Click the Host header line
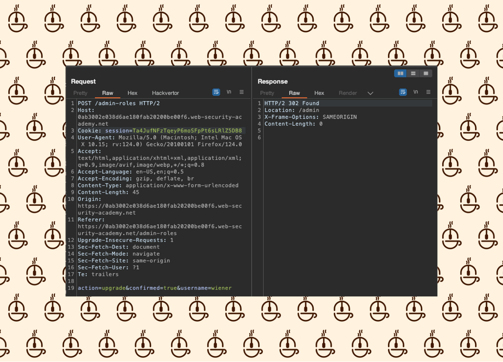 point(160,117)
